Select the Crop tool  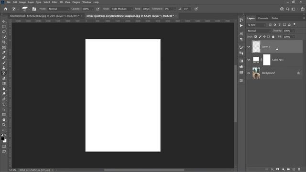pyautogui.click(x=4, y=42)
